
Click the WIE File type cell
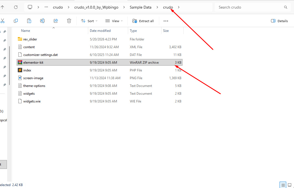coord(135,101)
